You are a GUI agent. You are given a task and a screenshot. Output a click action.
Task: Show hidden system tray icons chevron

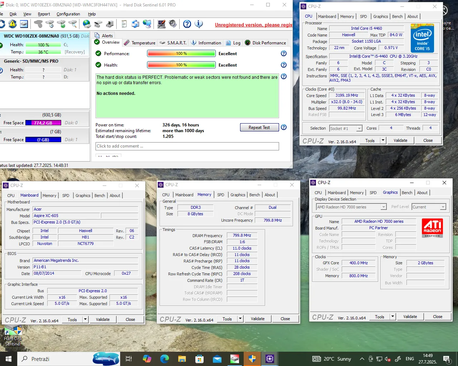click(362, 359)
